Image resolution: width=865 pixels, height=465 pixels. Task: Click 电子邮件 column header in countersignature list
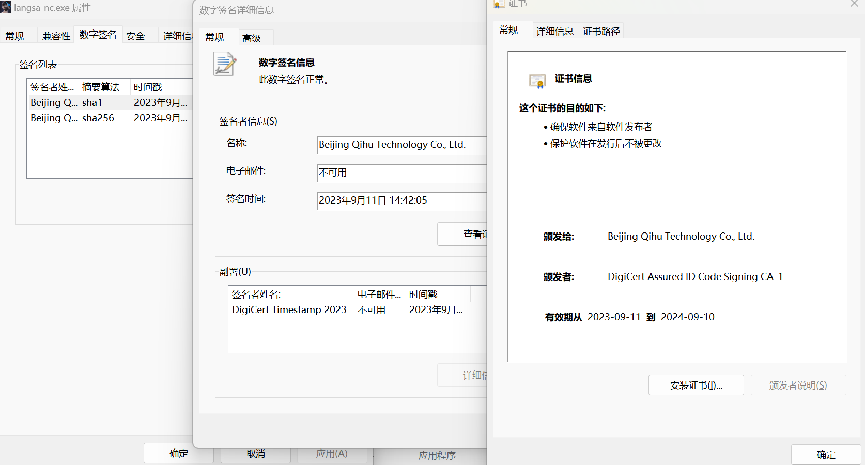[380, 294]
